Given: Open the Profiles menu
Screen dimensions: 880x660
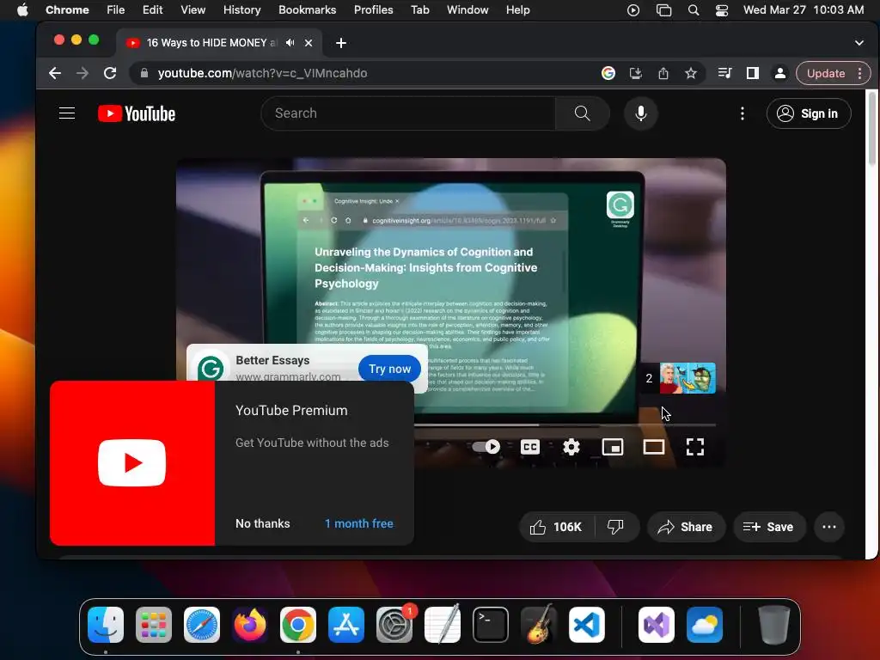Looking at the screenshot, I should [x=373, y=9].
